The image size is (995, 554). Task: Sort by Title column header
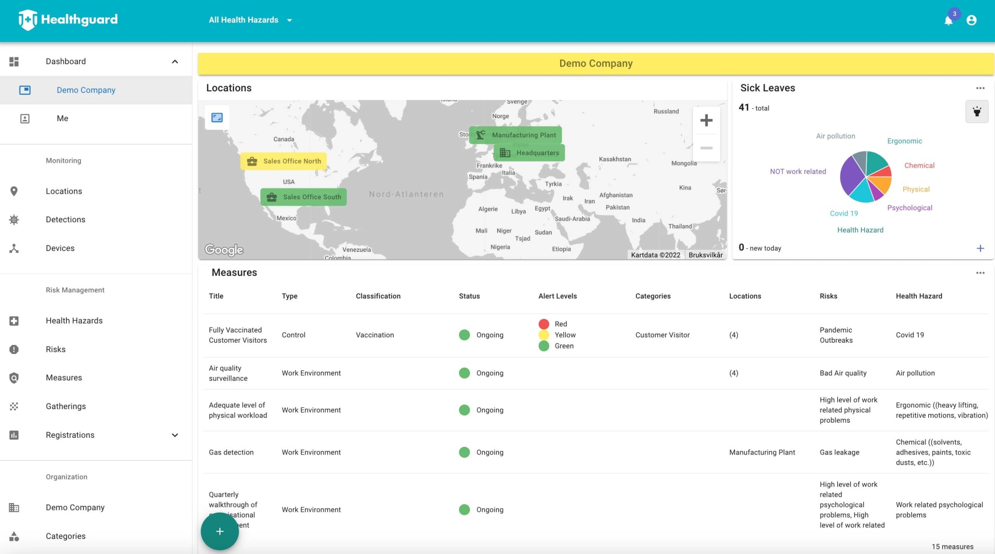pyautogui.click(x=216, y=296)
